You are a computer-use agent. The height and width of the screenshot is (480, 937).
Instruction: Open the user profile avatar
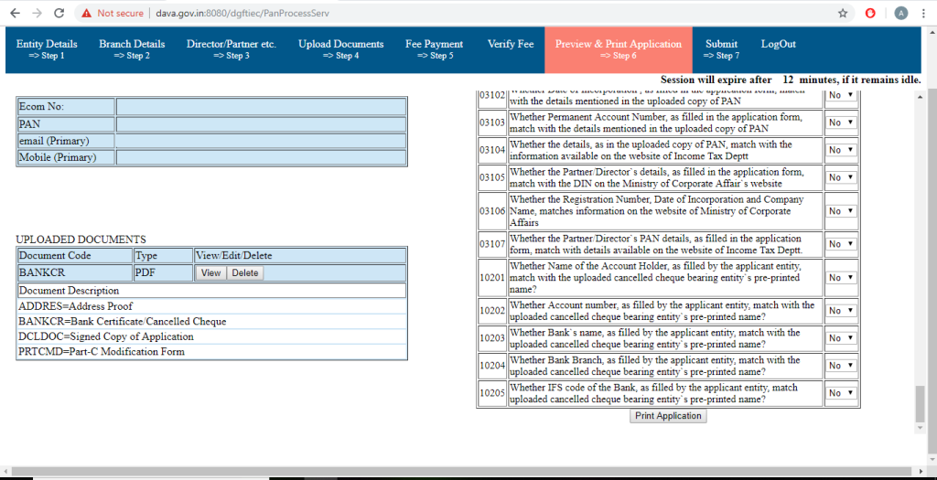900,13
